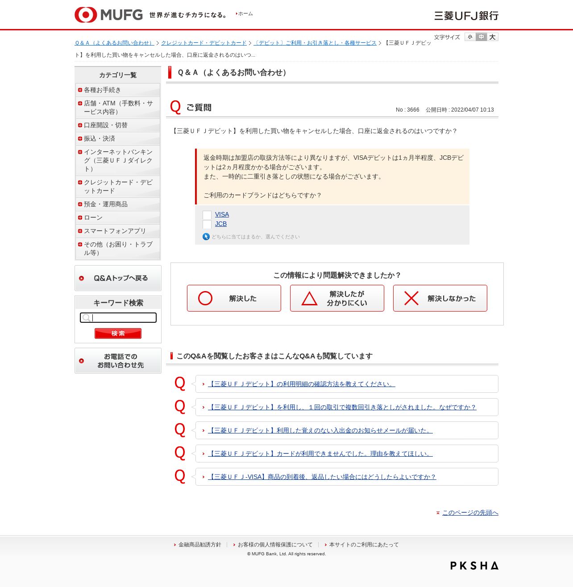
Task: Open お客様の個人情報保護について footer link
Action: (275, 545)
